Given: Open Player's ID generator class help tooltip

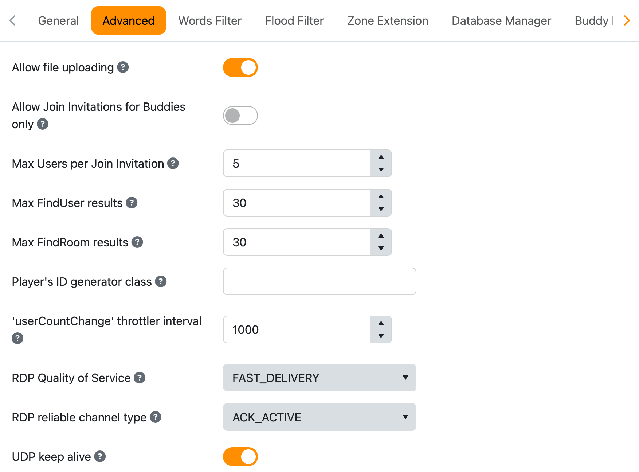Looking at the screenshot, I should (x=161, y=281).
